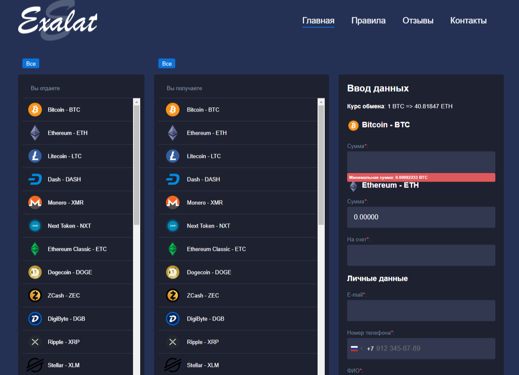This screenshot has width=519, height=375.
Task: Select 'Litecoin - LTC' text in 'Вы отдаете'
Action: point(65,156)
